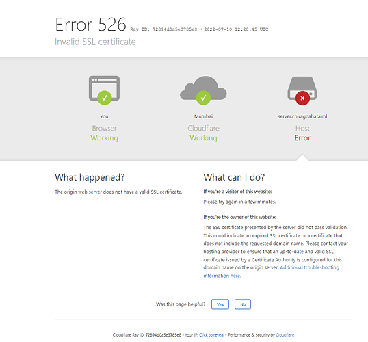
Task: Click the browser window icon
Action: 104,88
